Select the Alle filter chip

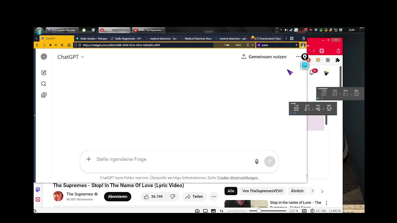click(x=231, y=191)
